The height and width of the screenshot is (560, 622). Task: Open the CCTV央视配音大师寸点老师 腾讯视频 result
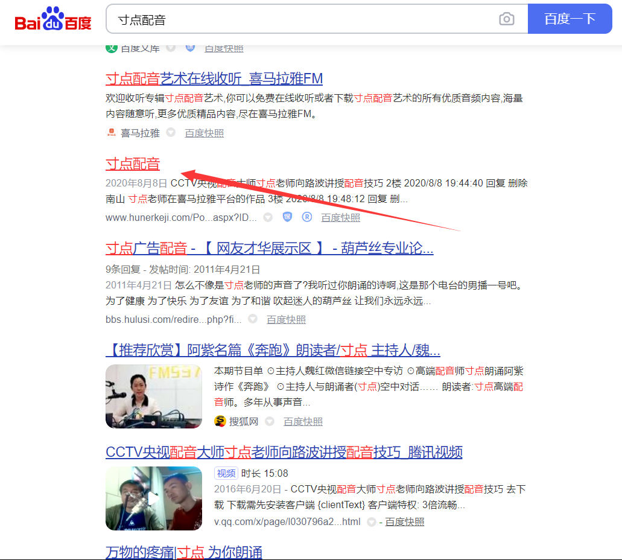click(284, 452)
